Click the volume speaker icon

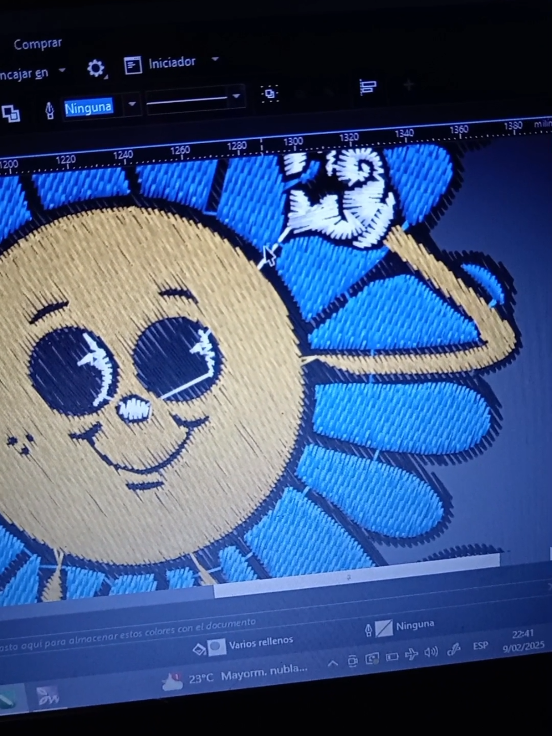[431, 652]
